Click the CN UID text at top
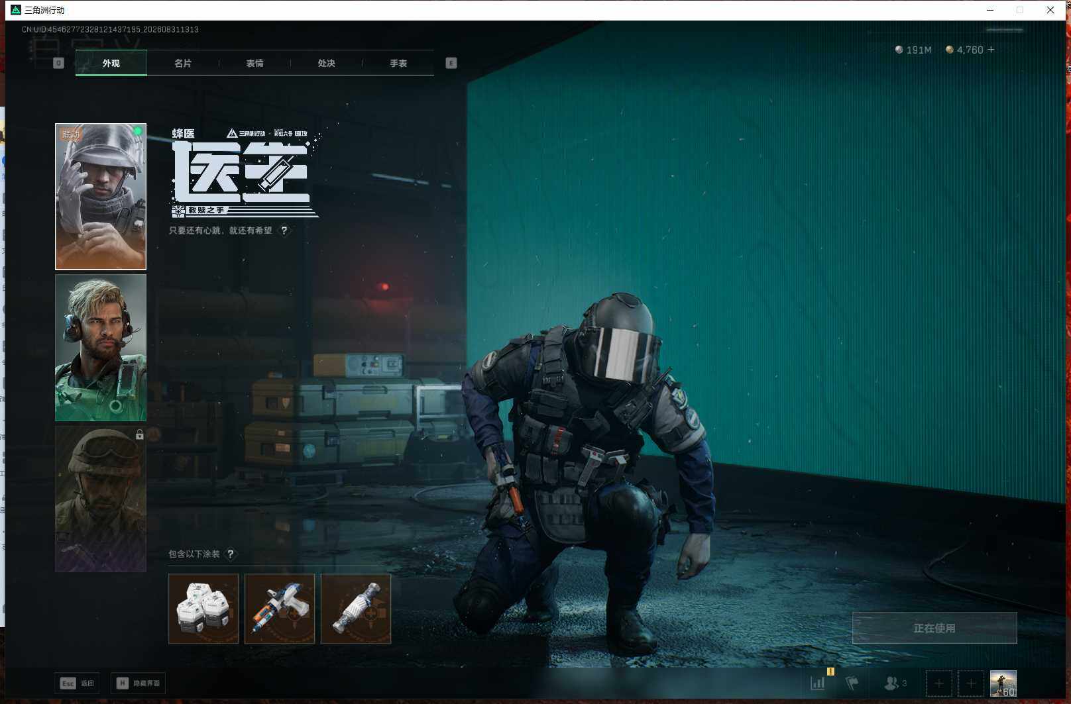 pos(110,29)
